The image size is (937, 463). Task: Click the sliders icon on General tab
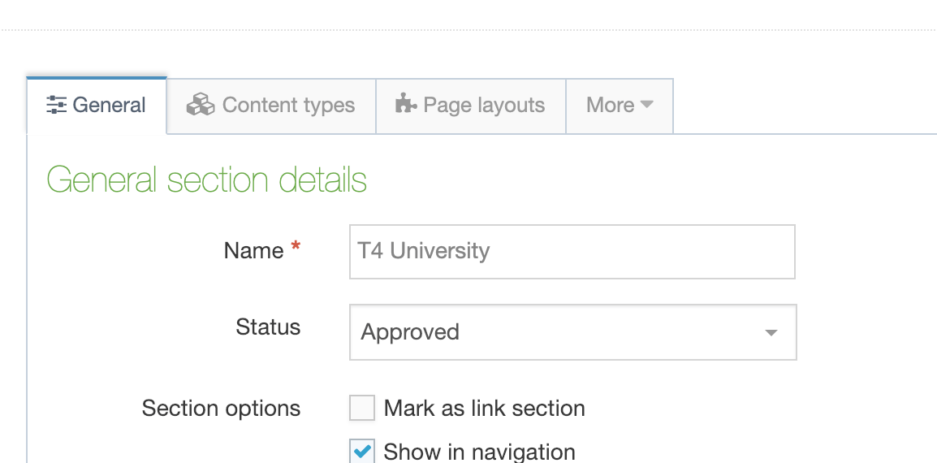tap(56, 106)
